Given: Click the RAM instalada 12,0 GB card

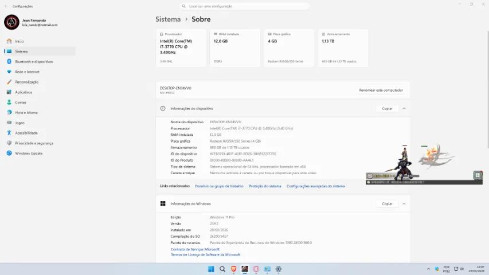Looking at the screenshot, I should pos(235,48).
